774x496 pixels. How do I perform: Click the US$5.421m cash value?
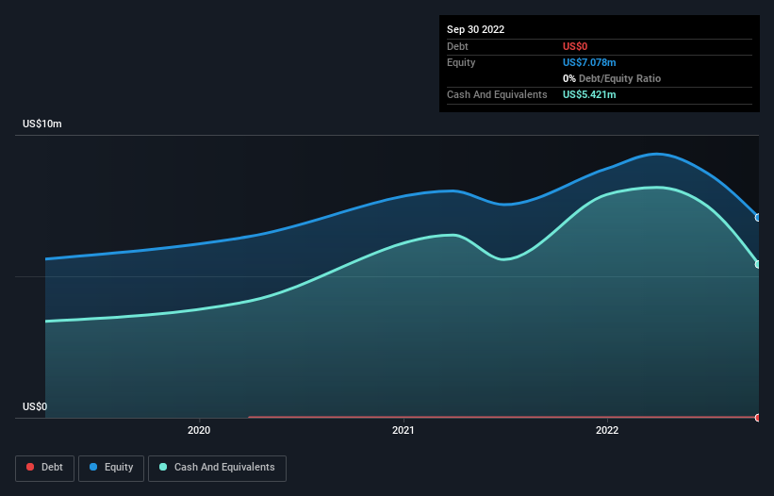(589, 94)
